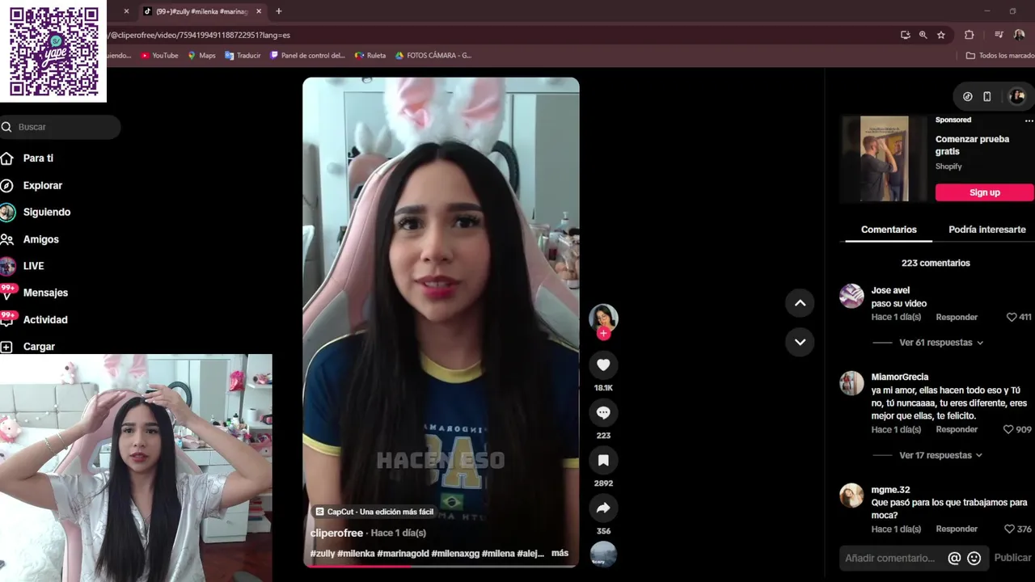Image resolution: width=1035 pixels, height=582 pixels.
Task: Open Todos los marcadores folder
Action: point(1000,56)
